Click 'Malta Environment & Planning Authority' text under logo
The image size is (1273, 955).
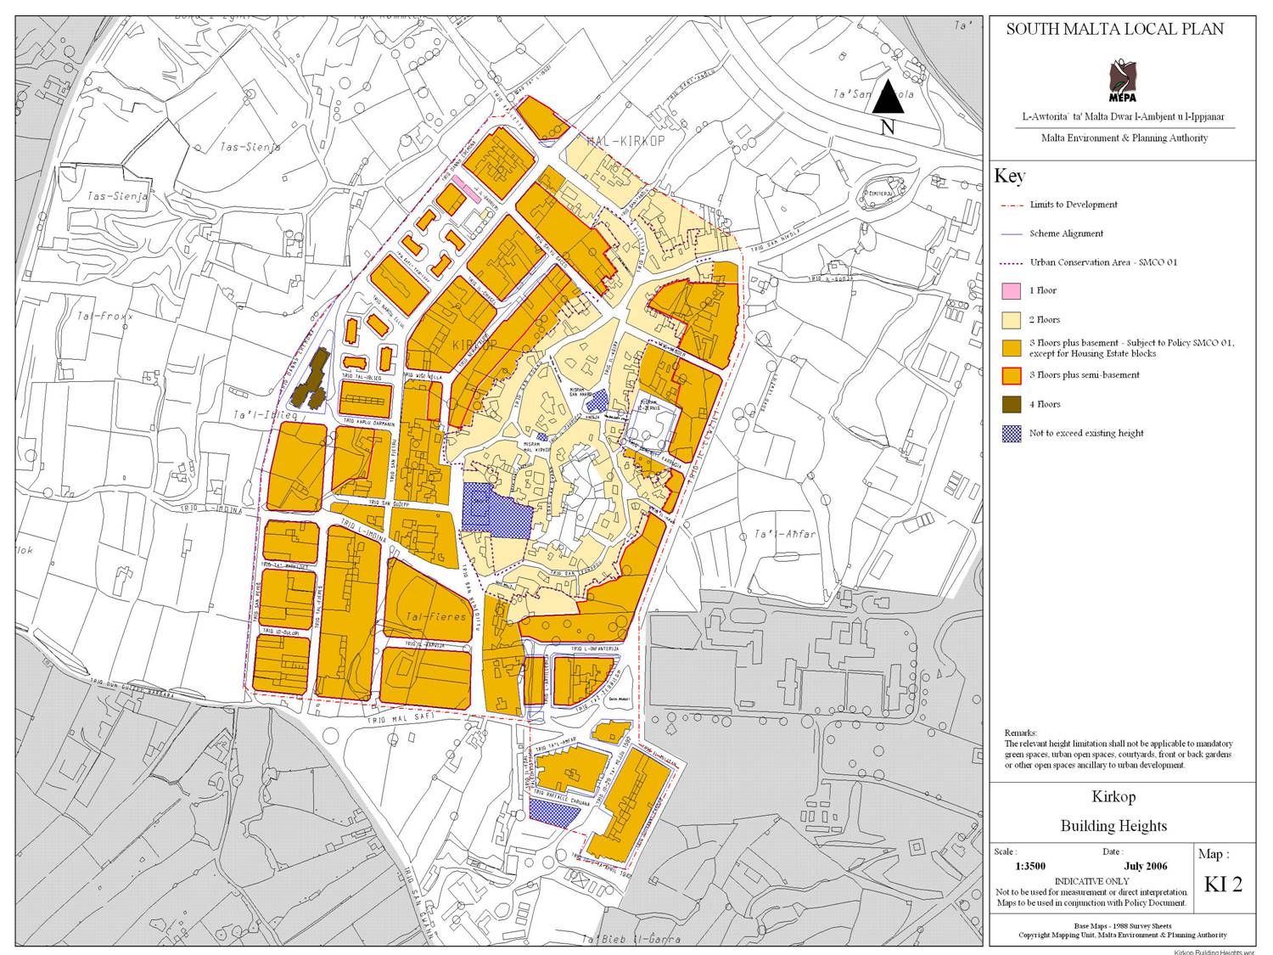[1124, 138]
